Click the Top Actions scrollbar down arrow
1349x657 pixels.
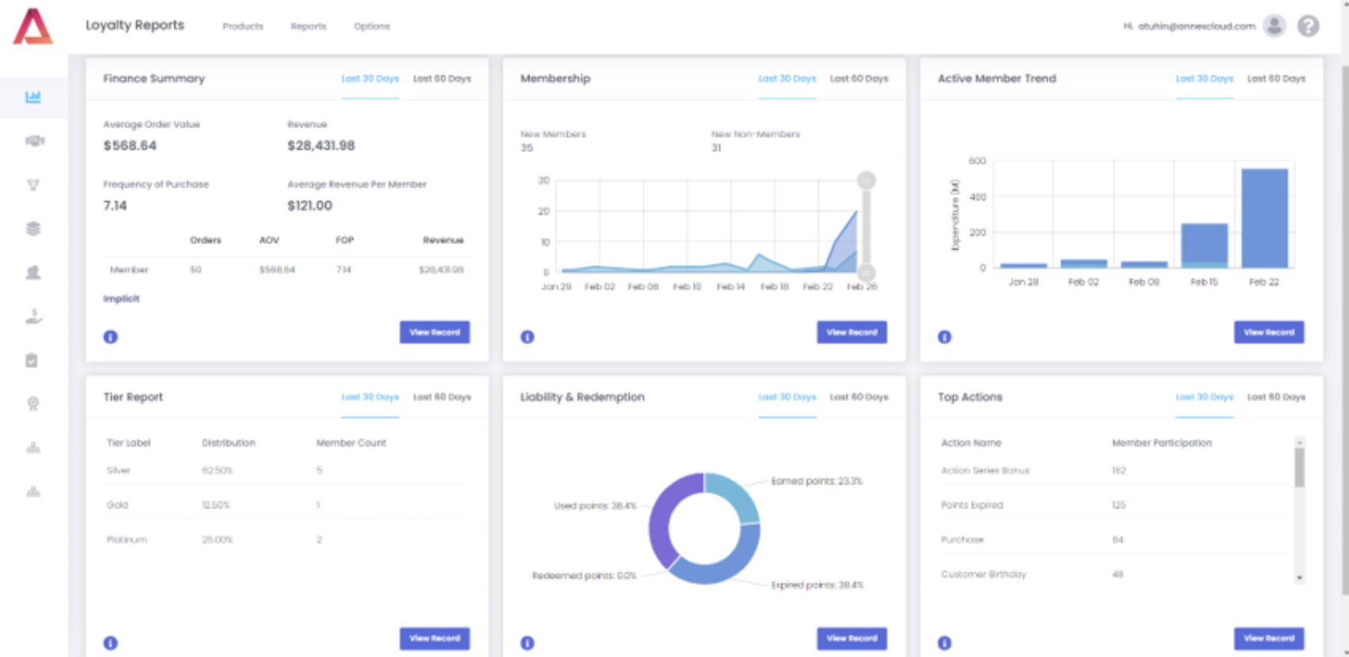pyautogui.click(x=1300, y=578)
